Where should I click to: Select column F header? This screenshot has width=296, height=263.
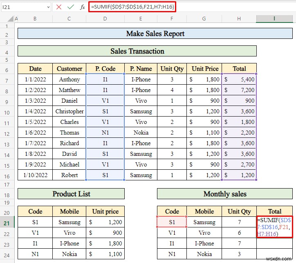[x=172, y=19]
